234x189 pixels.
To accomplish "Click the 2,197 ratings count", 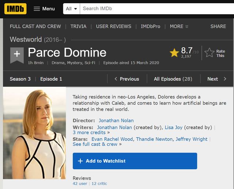I will tap(186, 57).
